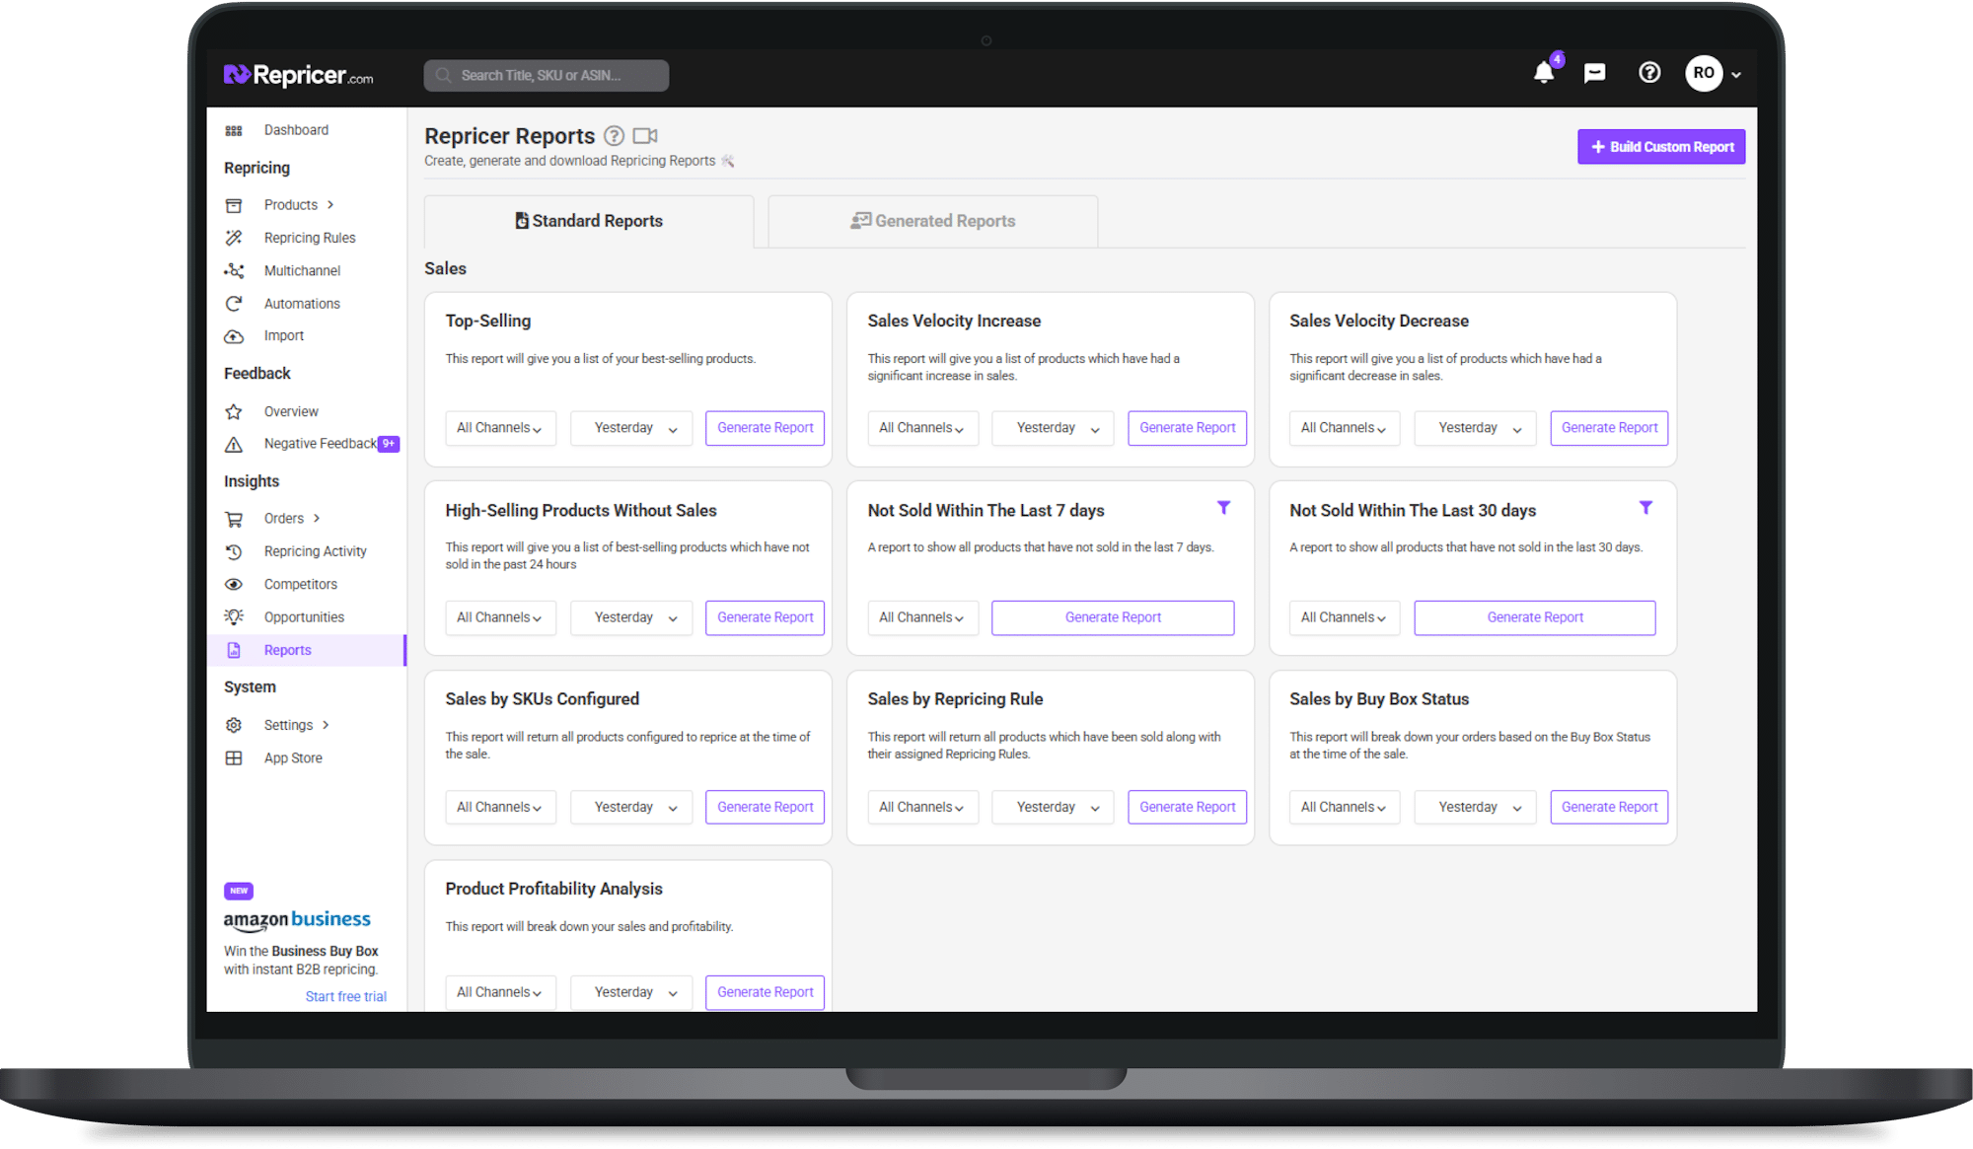Click the Overview star icon
The width and height of the screenshot is (1973, 1149).
pos(234,411)
